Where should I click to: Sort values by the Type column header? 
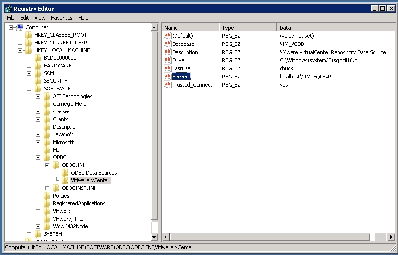[248, 28]
